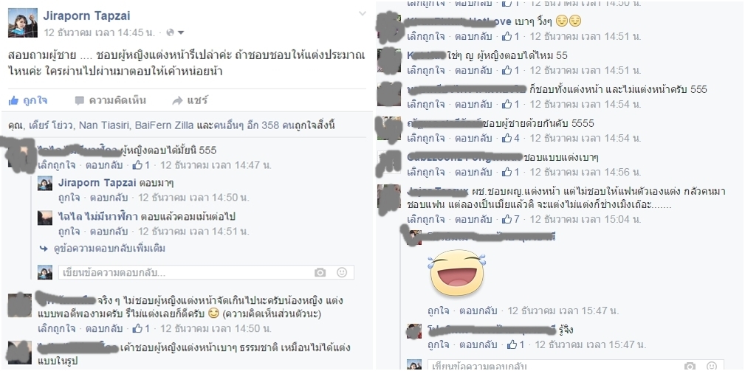The image size is (745, 371).
Task: Click the แชร์ share arrow icon
Action: pyautogui.click(x=177, y=100)
